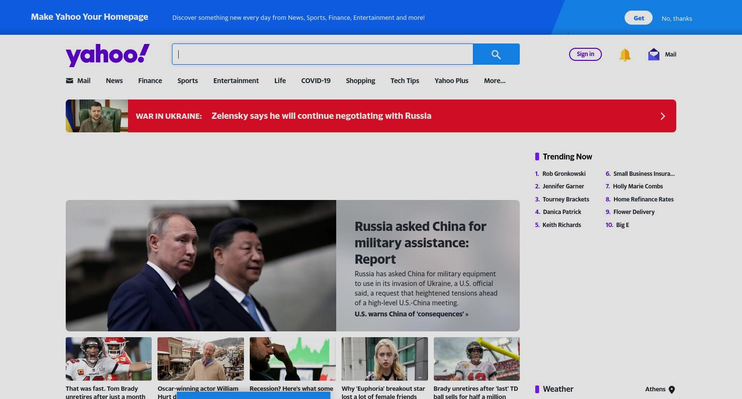Click the Putin and Xi lead photo
Viewport: 742px width, 399px height.
click(x=201, y=266)
